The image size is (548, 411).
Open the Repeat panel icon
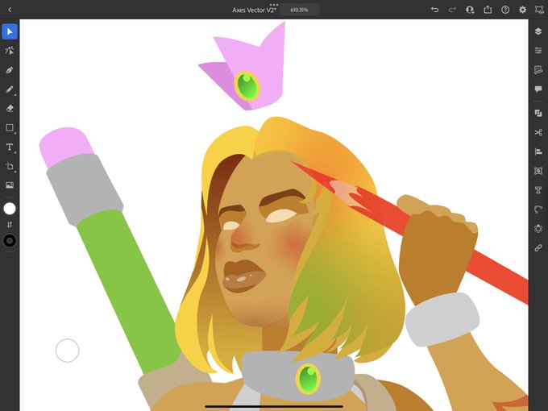[x=538, y=229]
